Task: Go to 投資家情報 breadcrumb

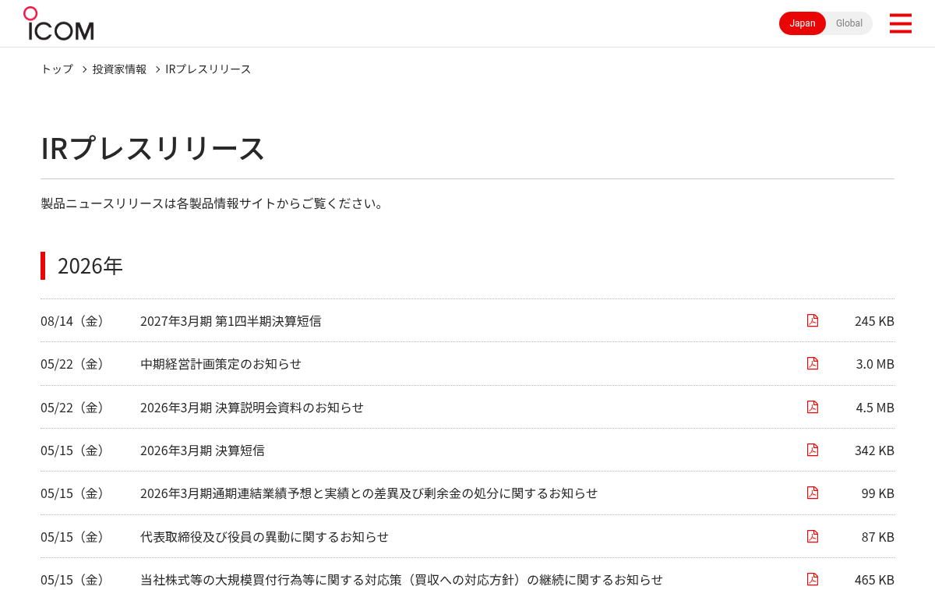Action: (x=119, y=69)
